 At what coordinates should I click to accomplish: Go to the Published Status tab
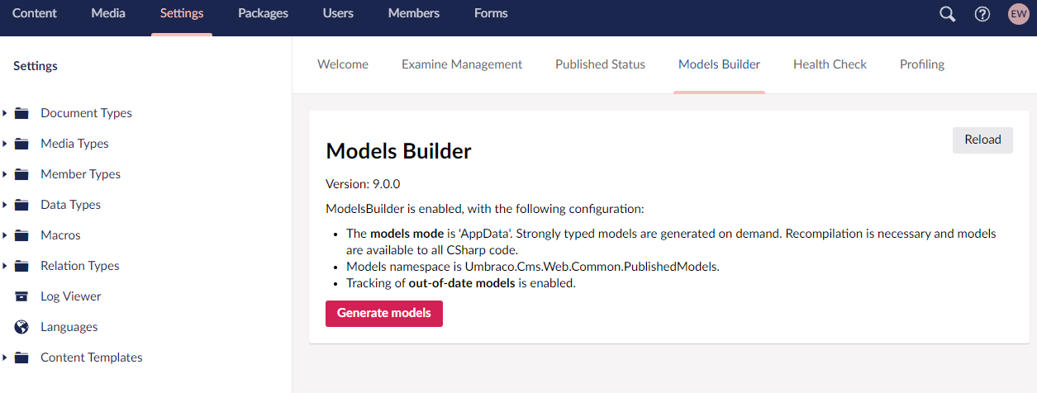point(600,64)
